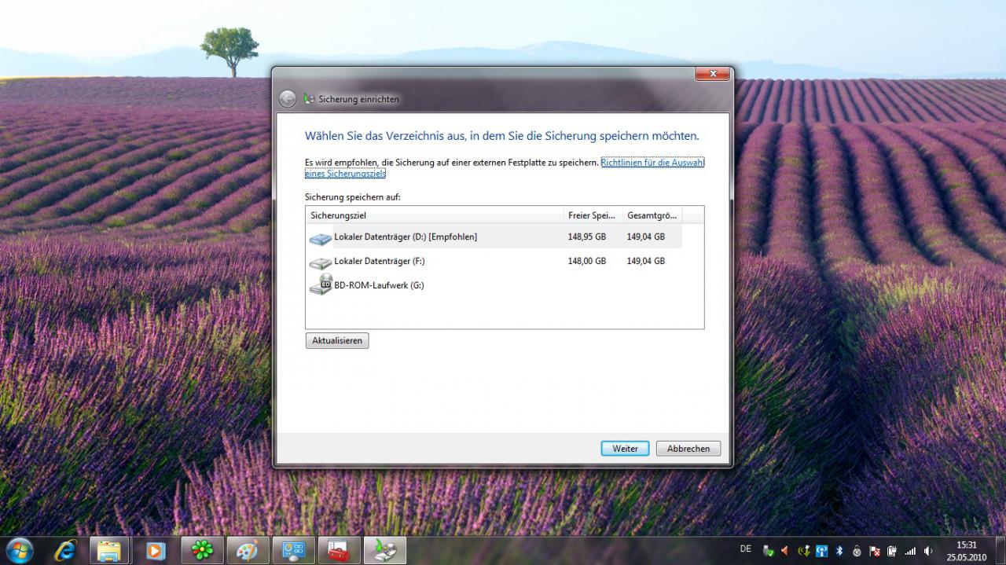The height and width of the screenshot is (565, 1006).
Task: Click the drive icon of Lokaler Datenträger (D:)
Action: point(320,237)
